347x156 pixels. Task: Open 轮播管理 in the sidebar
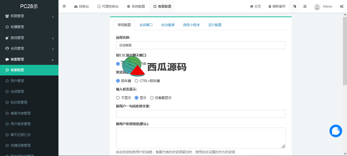(x=29, y=27)
